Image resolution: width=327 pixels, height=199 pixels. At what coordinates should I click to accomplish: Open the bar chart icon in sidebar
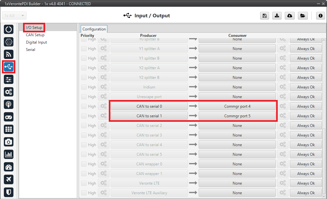click(x=9, y=154)
